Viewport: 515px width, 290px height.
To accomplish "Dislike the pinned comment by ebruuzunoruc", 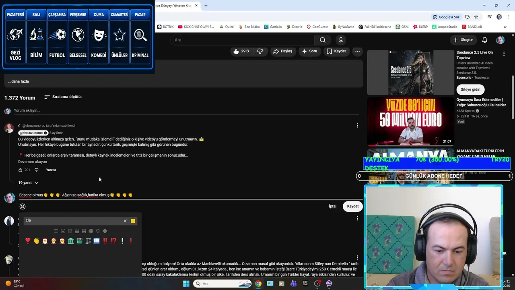I will [36, 170].
